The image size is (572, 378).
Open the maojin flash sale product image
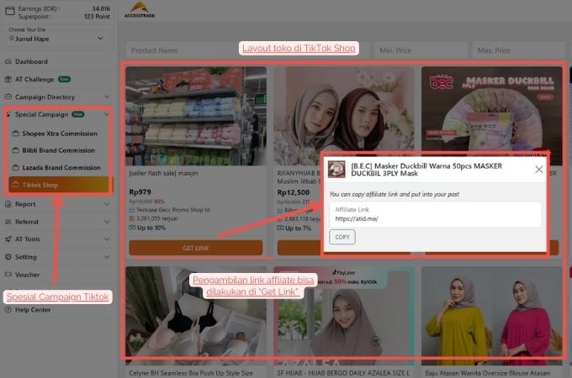click(x=196, y=116)
